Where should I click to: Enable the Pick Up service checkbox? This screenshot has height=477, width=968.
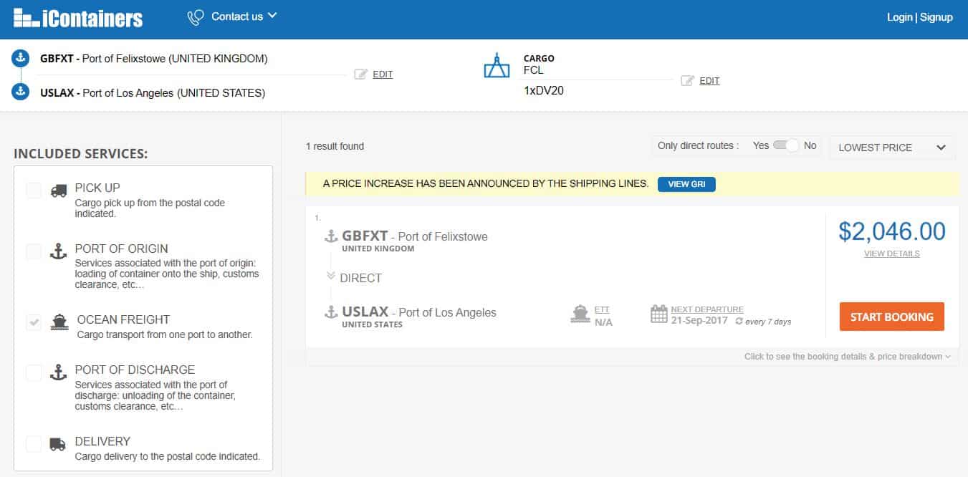[x=34, y=191]
